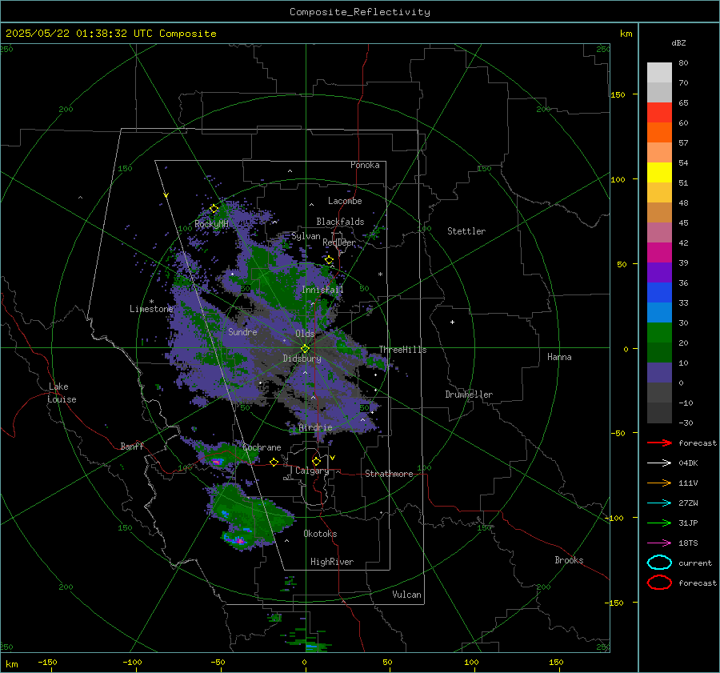
Task: Click the 04DK legend text
Action: click(688, 463)
